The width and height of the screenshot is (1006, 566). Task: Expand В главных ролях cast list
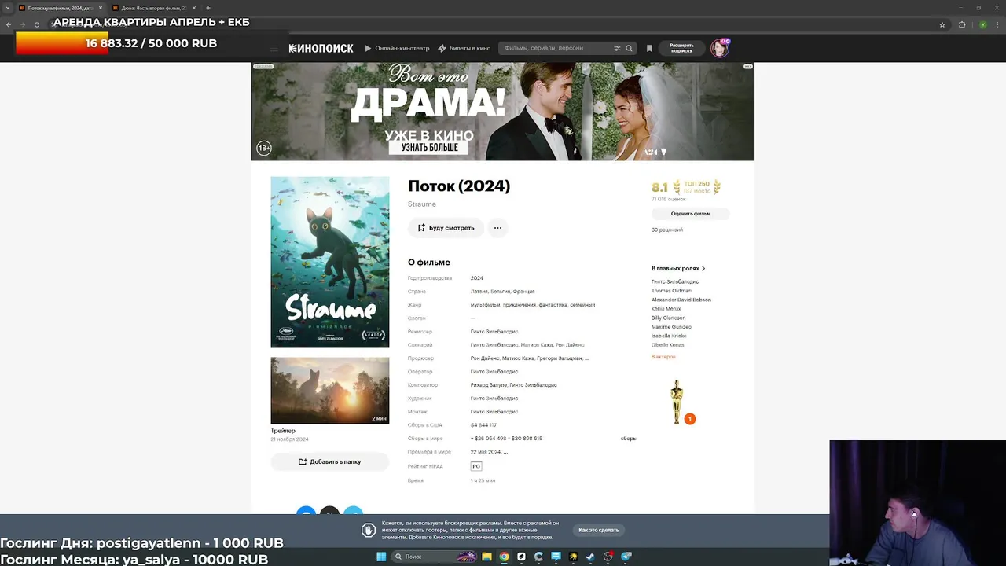click(x=678, y=268)
